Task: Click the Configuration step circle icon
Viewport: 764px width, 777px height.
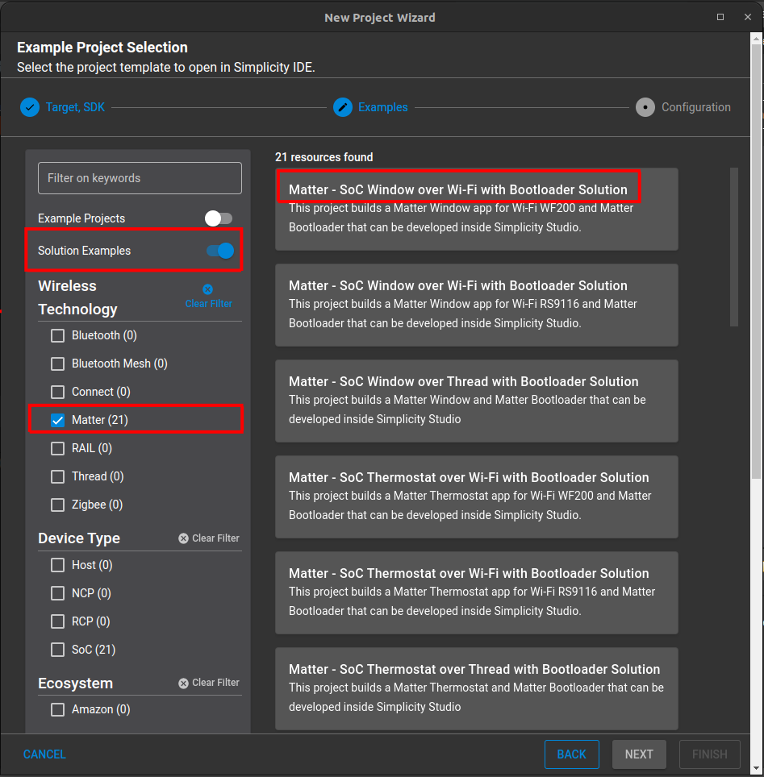Action: point(645,107)
